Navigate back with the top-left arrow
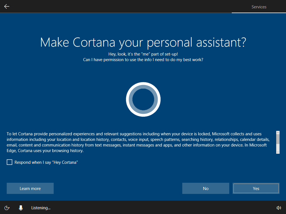This screenshot has height=214, width=286. point(6,6)
